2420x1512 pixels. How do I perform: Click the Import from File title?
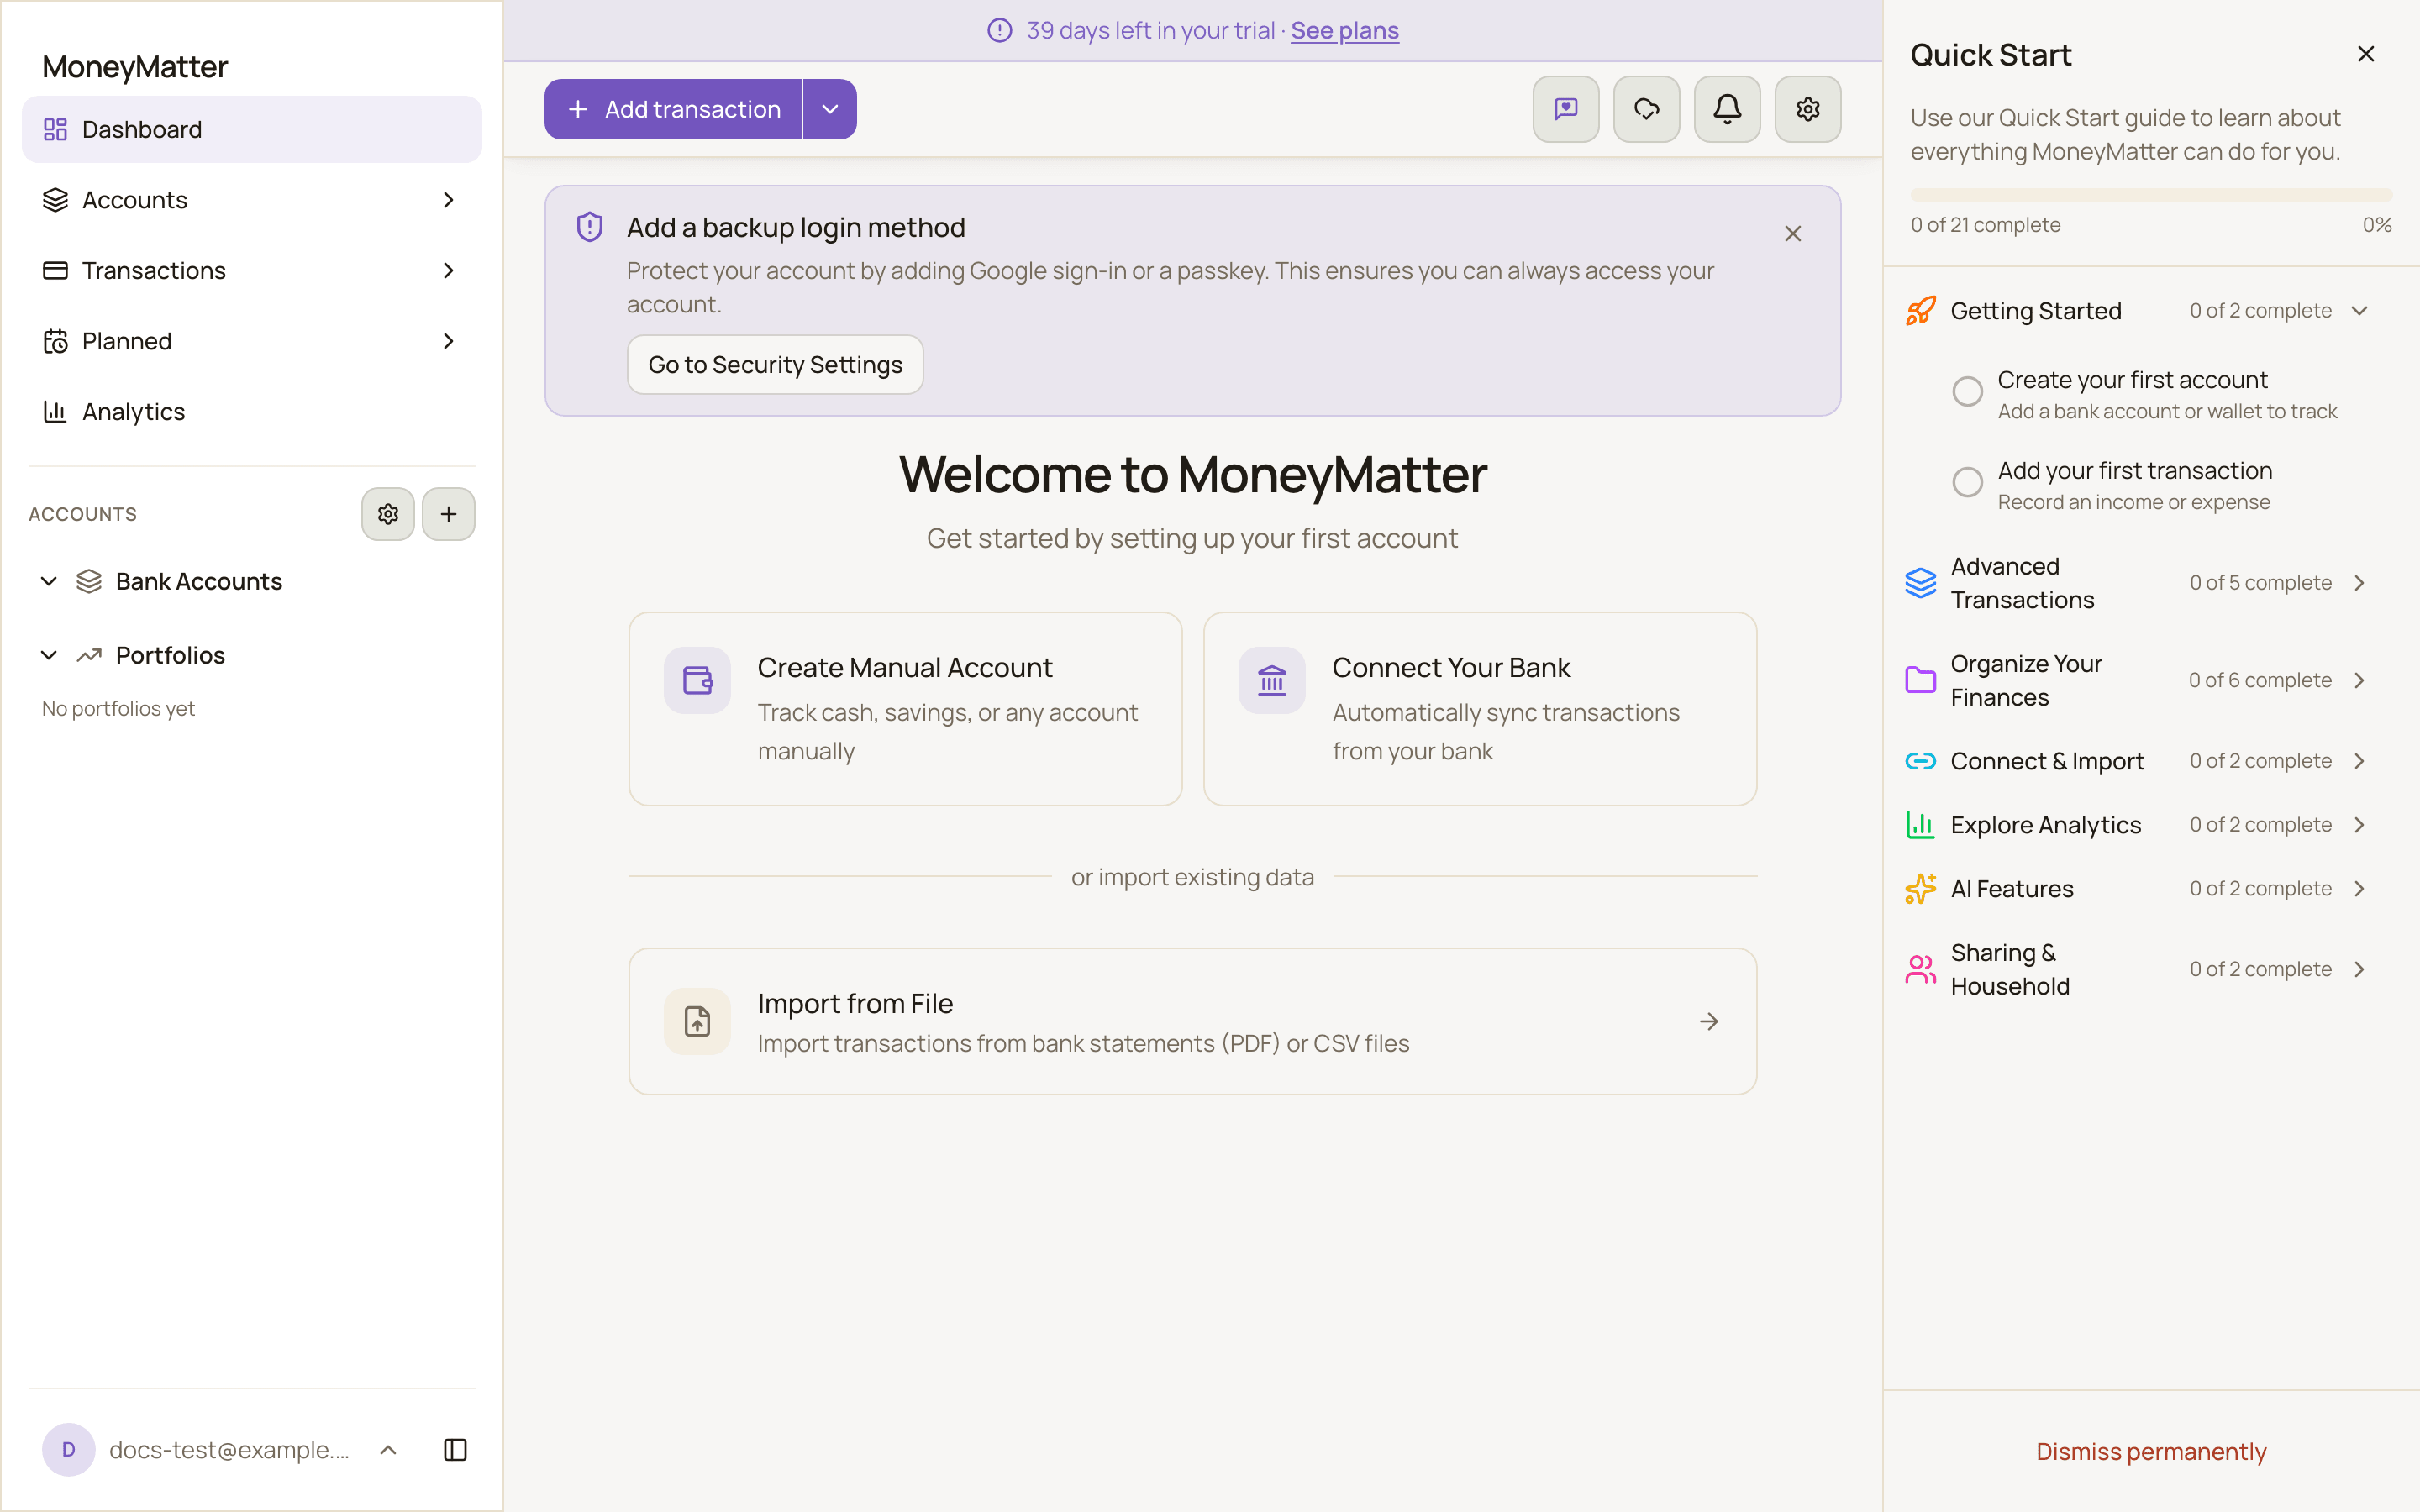pos(855,1003)
